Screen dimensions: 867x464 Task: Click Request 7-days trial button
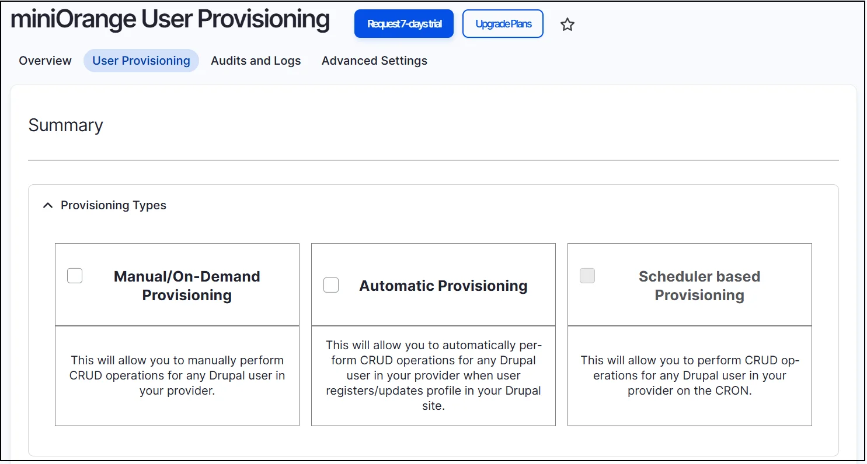(x=404, y=24)
